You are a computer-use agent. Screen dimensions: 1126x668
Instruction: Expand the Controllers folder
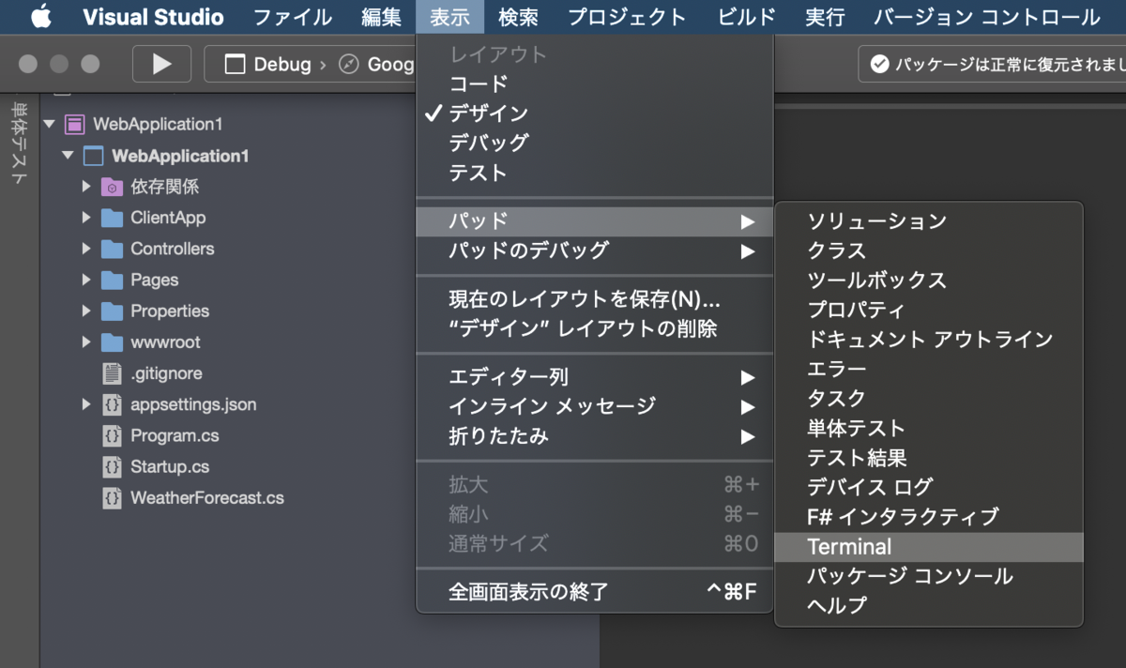(86, 249)
